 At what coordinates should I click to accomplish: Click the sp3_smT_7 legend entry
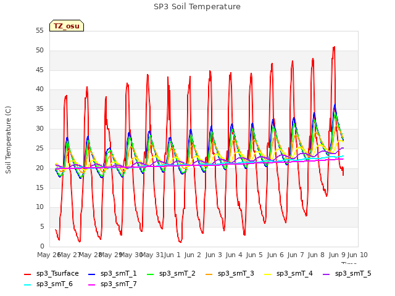tap(112, 284)
